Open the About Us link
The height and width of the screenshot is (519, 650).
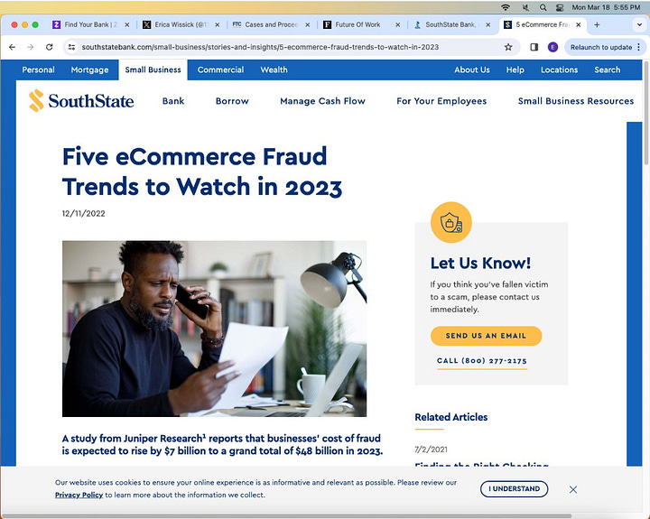472,70
